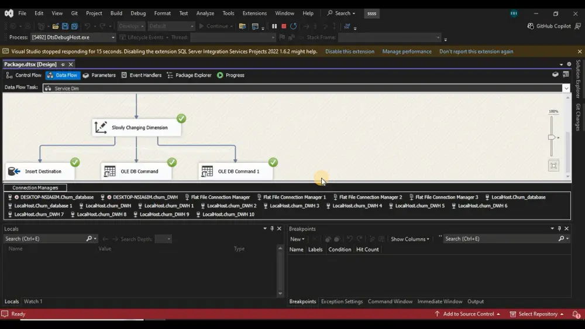Click the Disable this extension link
This screenshot has width=585, height=329.
click(x=349, y=52)
